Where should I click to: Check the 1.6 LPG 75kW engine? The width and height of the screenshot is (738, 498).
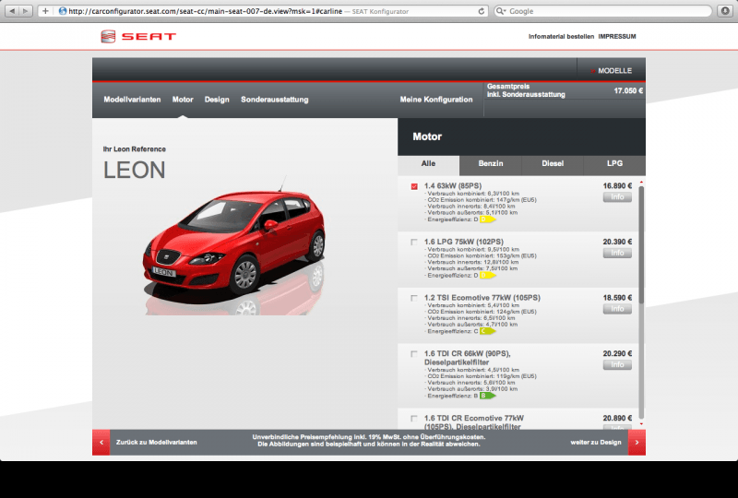tap(414, 243)
